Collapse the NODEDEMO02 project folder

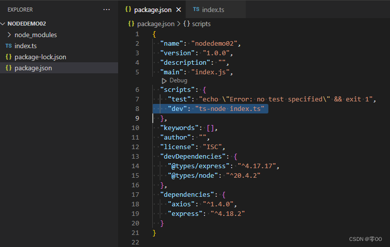3,24
